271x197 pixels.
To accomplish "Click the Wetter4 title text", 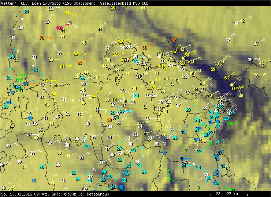I will 9,3.
